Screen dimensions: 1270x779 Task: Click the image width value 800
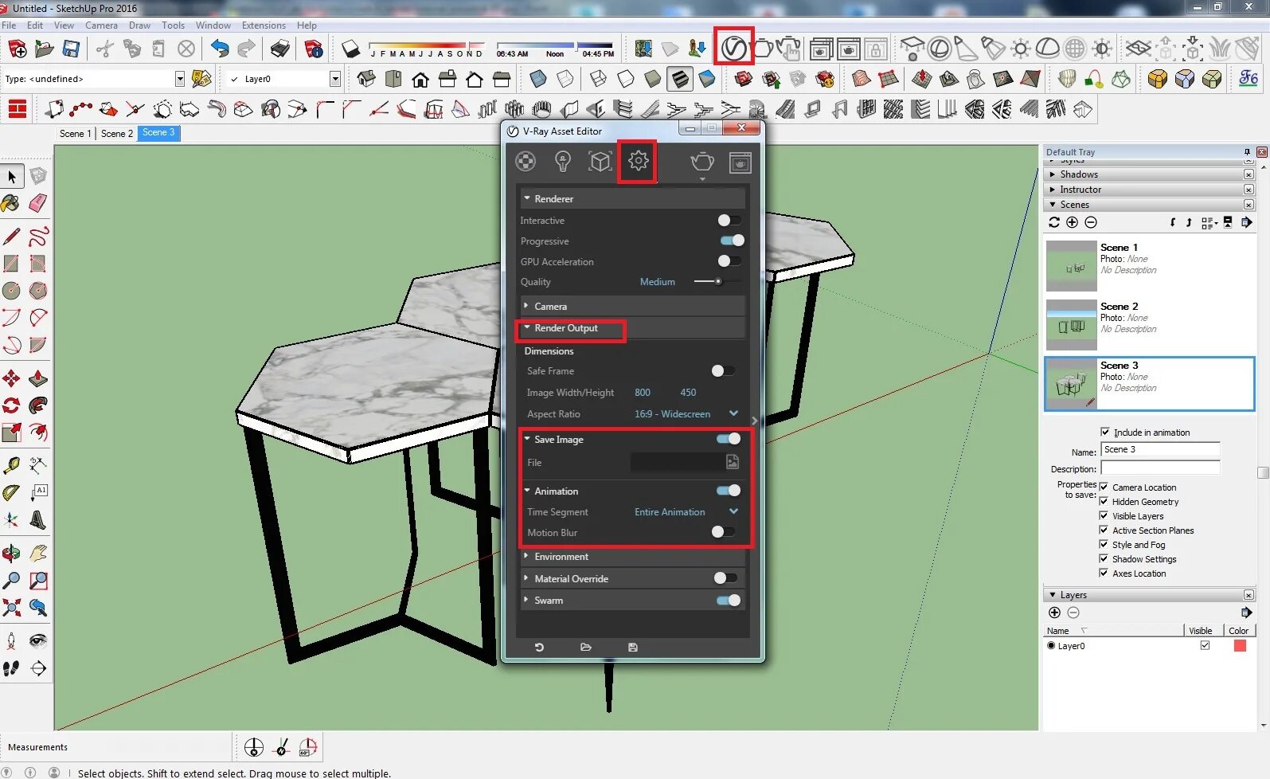643,393
